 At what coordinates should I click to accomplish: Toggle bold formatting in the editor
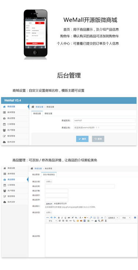tap(59, 218)
